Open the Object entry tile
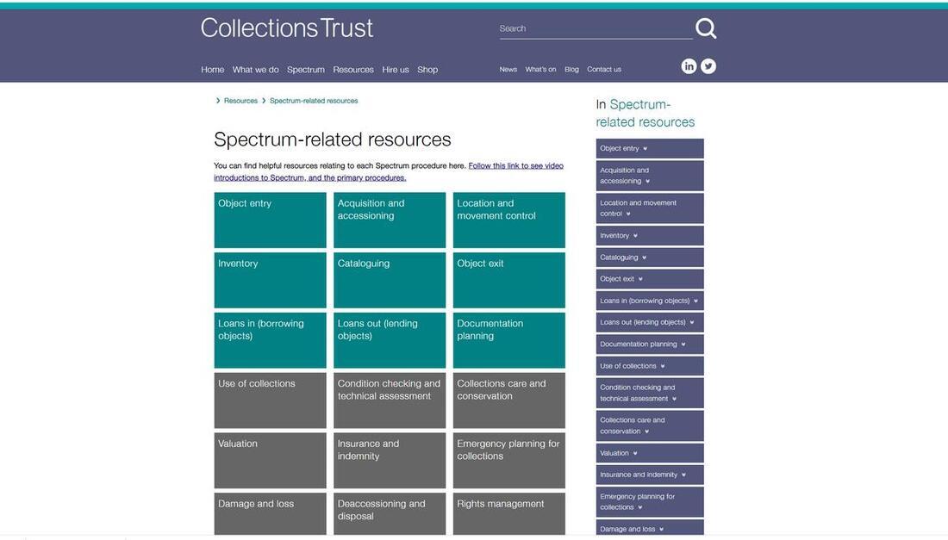The height and width of the screenshot is (540, 948). pyautogui.click(x=271, y=220)
